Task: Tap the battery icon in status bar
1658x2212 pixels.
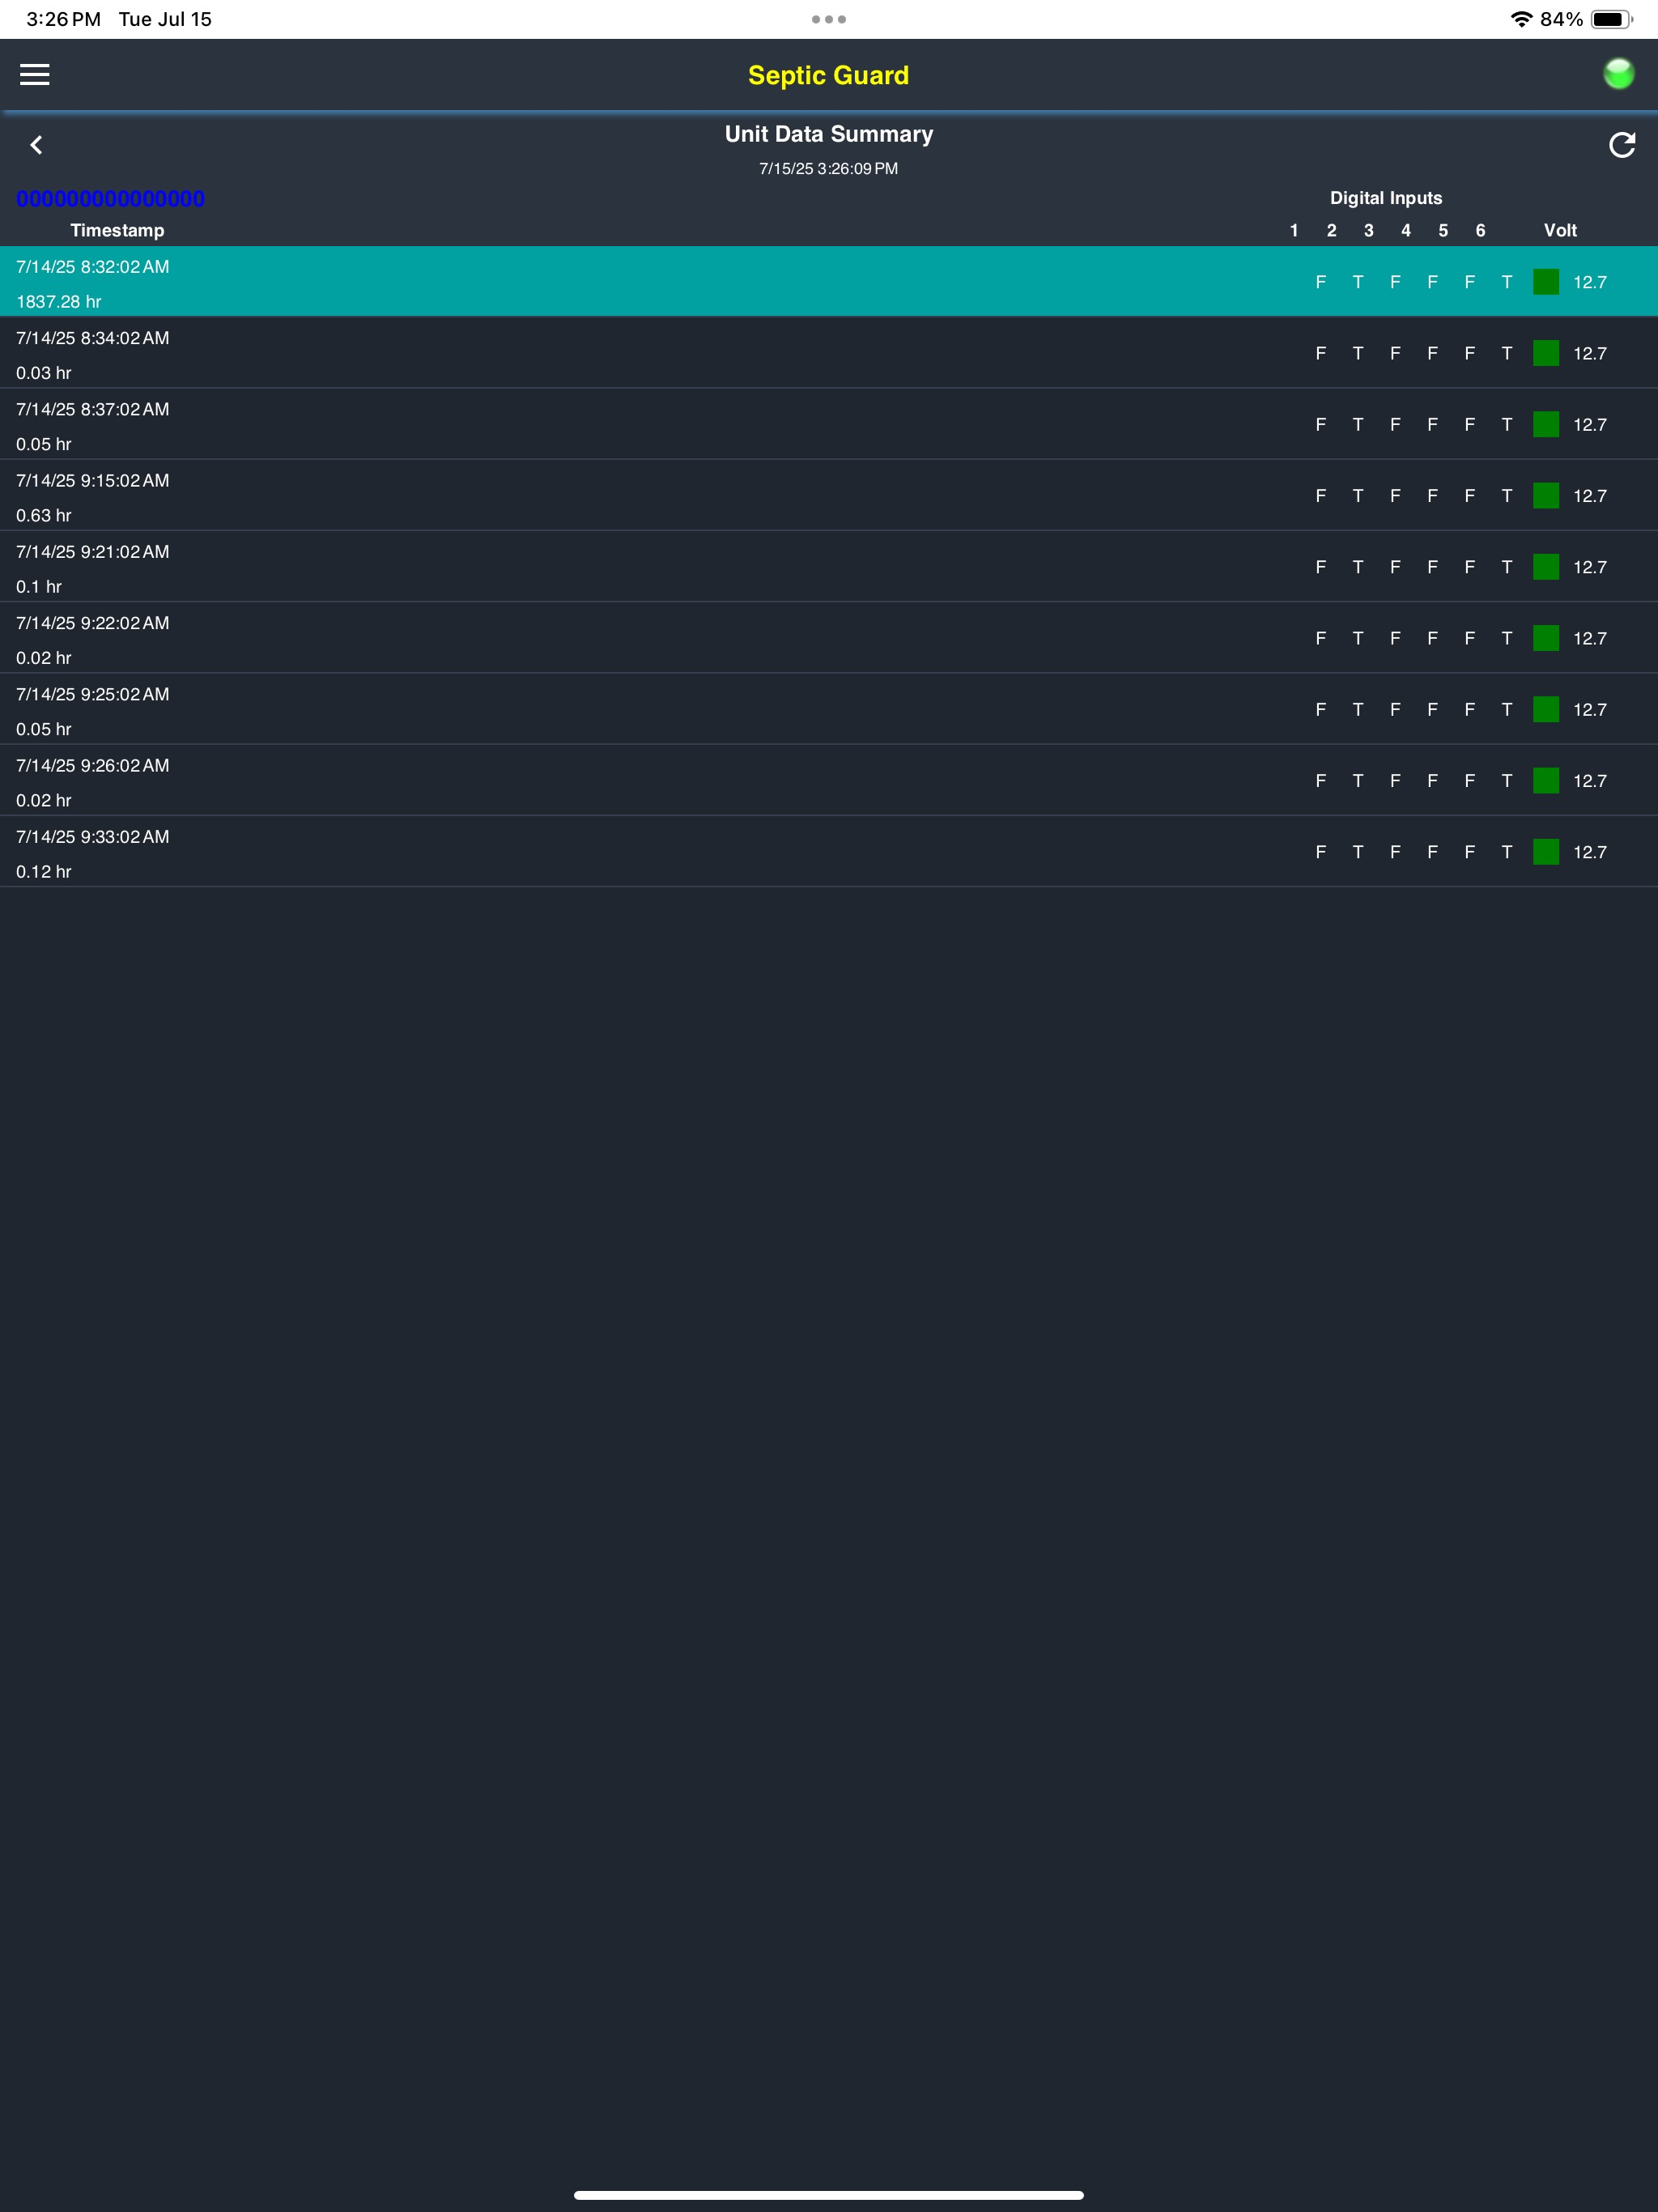Action: click(1611, 19)
